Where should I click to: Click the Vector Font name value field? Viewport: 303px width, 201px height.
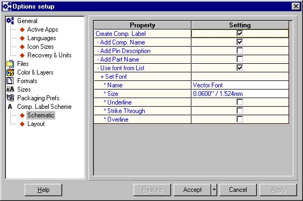point(240,85)
